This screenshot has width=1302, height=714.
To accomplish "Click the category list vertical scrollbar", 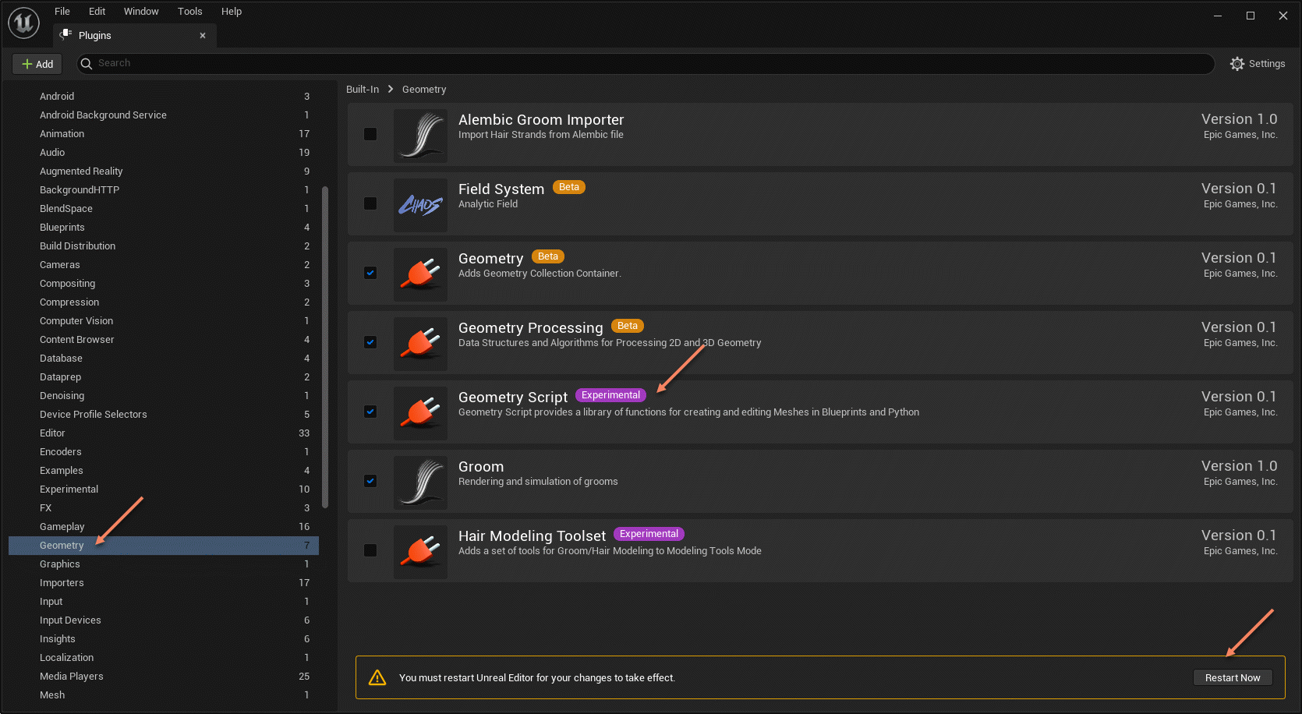I will click(x=325, y=347).
